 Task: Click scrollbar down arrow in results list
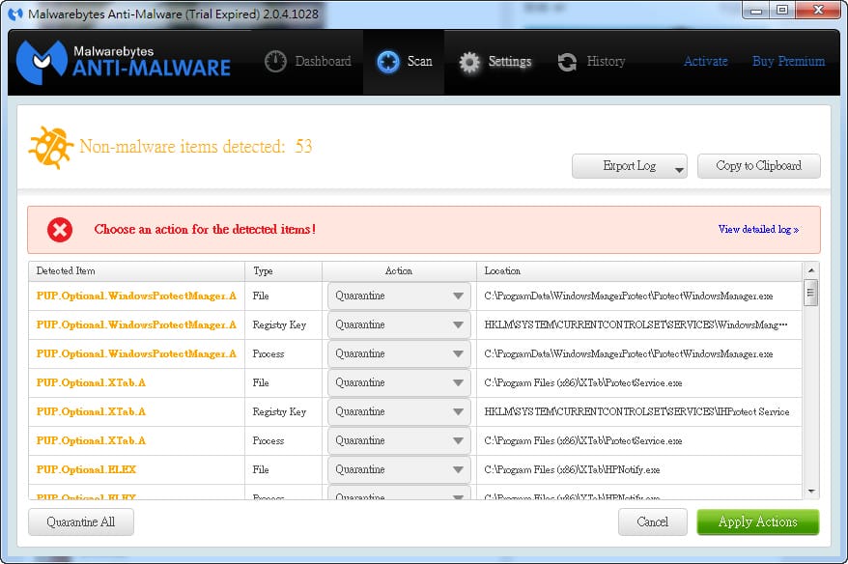coord(810,491)
